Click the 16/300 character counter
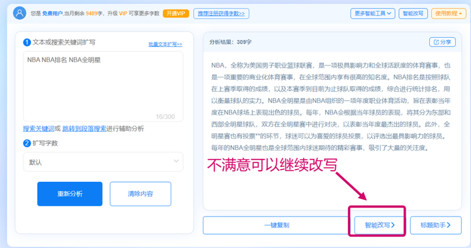The height and width of the screenshot is (248, 471). click(166, 116)
